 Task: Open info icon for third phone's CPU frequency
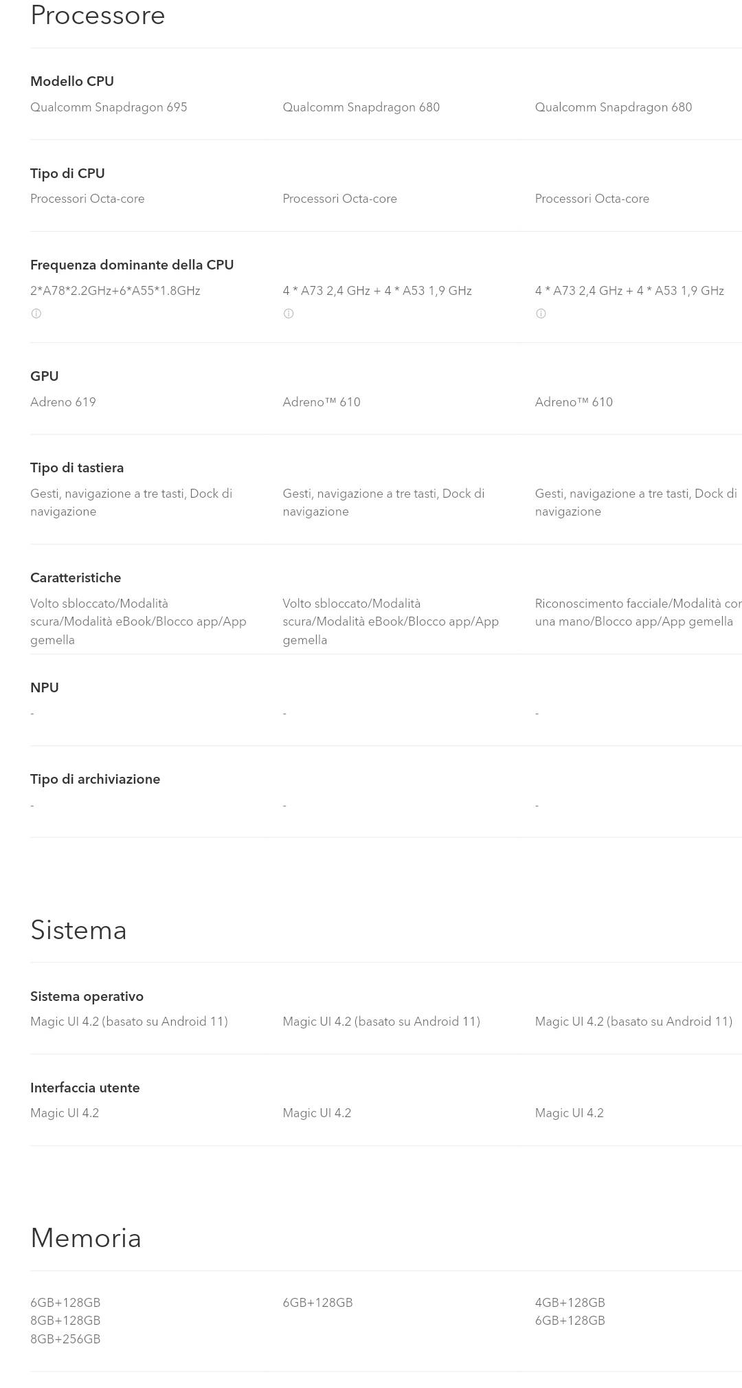[x=541, y=313]
